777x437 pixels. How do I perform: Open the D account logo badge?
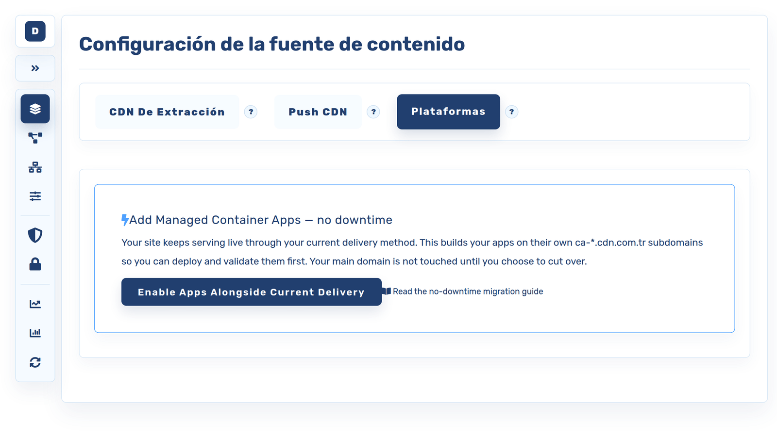(35, 31)
